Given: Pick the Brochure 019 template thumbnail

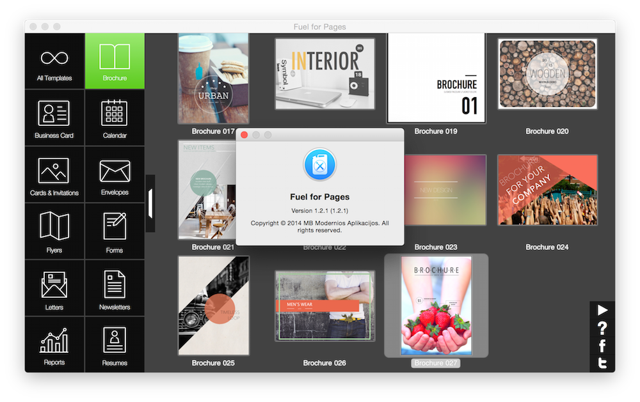Looking at the screenshot, I should click(436, 78).
